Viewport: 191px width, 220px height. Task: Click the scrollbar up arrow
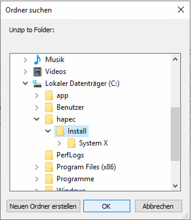click(x=175, y=59)
